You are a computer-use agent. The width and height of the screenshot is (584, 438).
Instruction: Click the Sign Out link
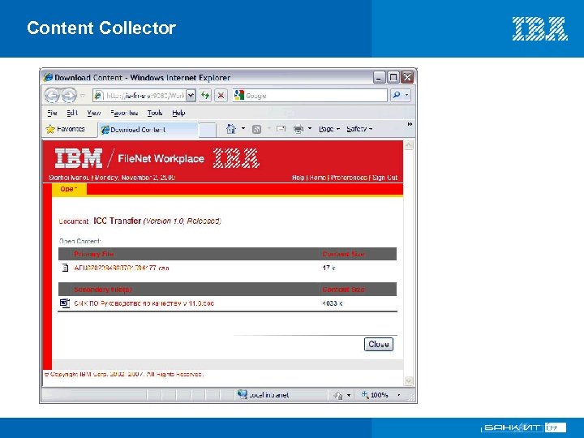[384, 178]
